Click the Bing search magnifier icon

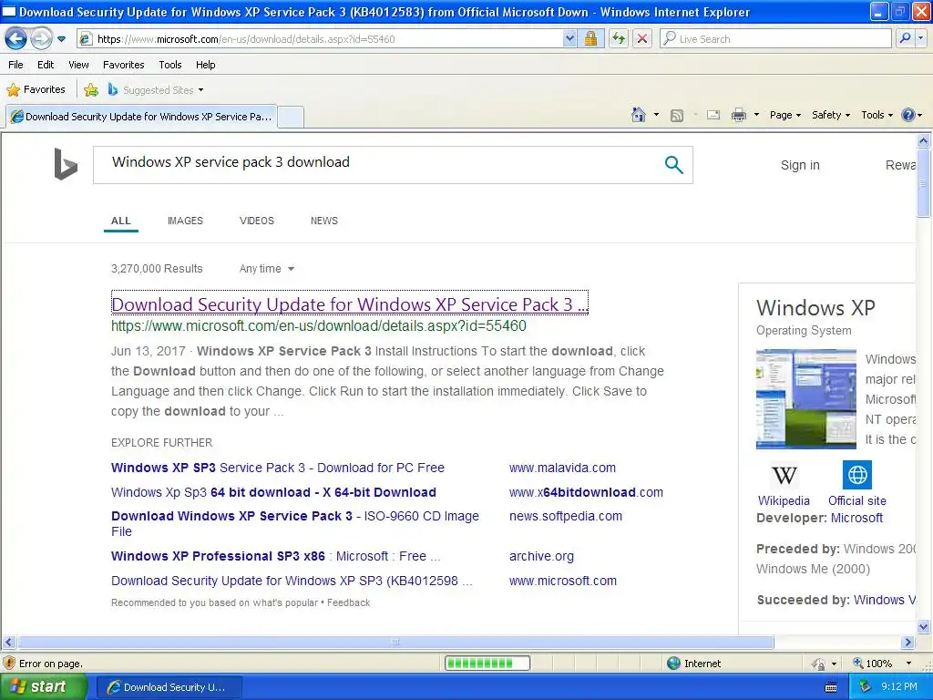click(x=673, y=164)
